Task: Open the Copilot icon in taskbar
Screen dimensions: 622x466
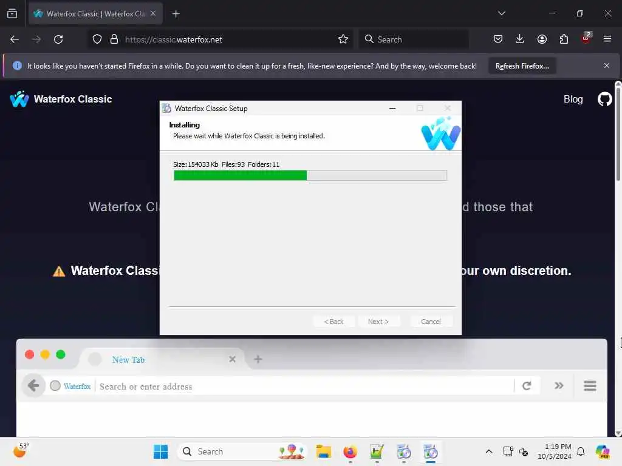Action: click(603, 451)
